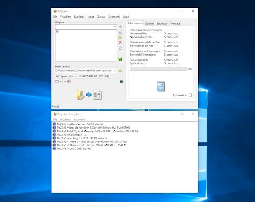Click the 'Numero di file' Sconosciuto value
The image size is (255, 202).
point(171,33)
